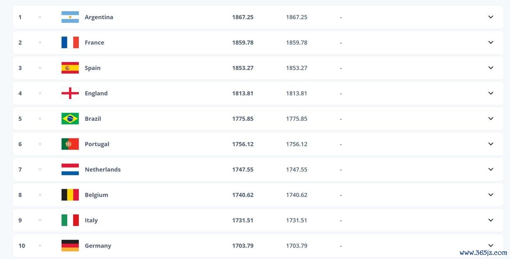Expand the Spain row chevron
The width and height of the screenshot is (510, 259).
click(x=491, y=68)
